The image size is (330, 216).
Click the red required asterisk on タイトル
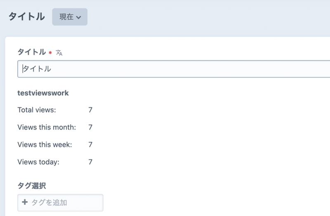(50, 53)
